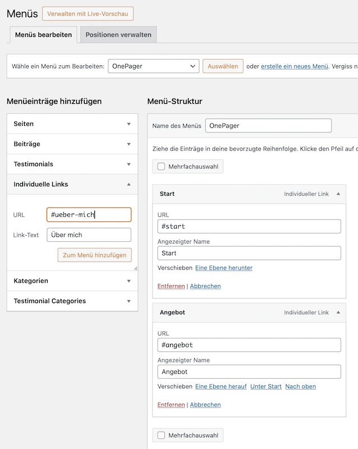Screen dimensions: 358x449
Task: Select the Menüs bearbeiten tab
Action: tap(43, 35)
